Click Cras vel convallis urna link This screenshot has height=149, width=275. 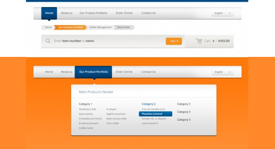(x=153, y=109)
